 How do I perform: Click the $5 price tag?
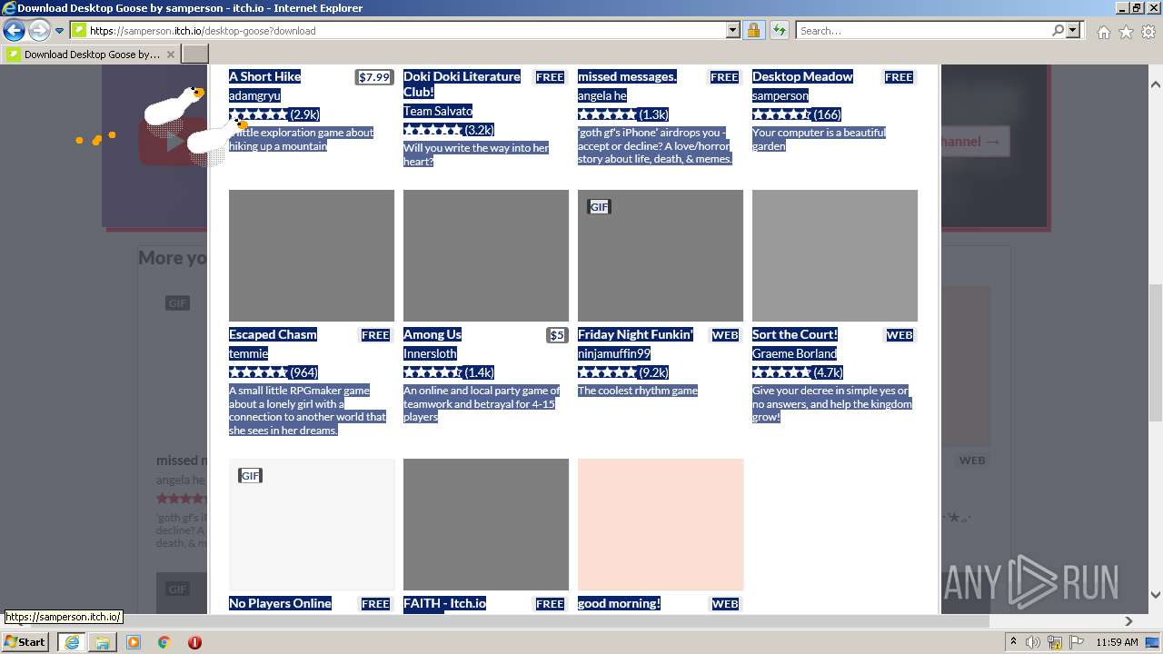pos(557,335)
